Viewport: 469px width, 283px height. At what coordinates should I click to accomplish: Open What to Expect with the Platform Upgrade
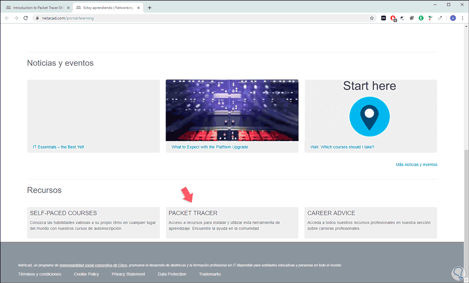[x=210, y=147]
